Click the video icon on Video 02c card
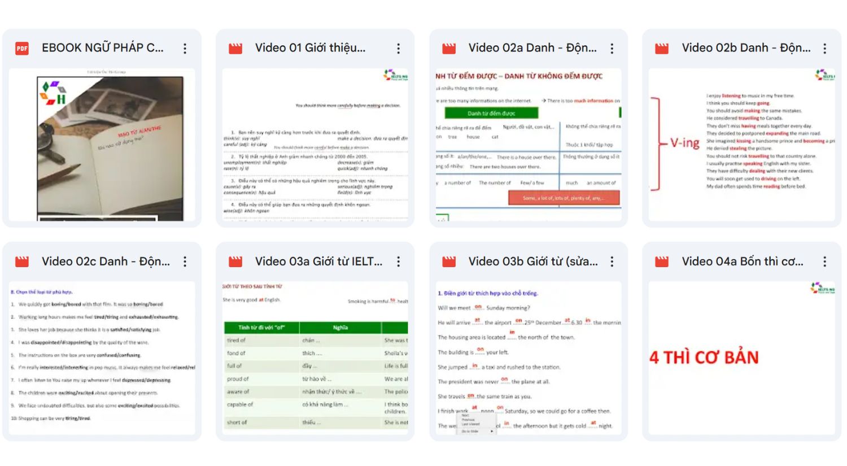Screen dimensions: 847x466 click(22, 262)
